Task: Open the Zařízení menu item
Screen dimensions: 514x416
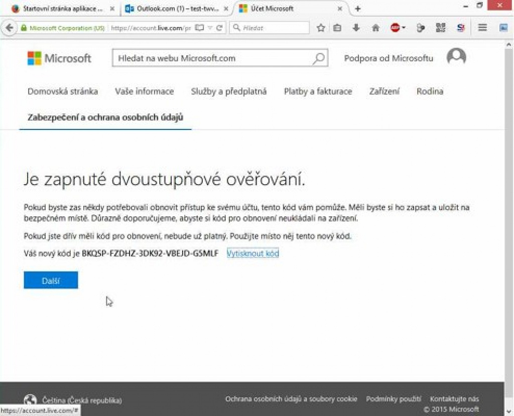Action: 384,91
